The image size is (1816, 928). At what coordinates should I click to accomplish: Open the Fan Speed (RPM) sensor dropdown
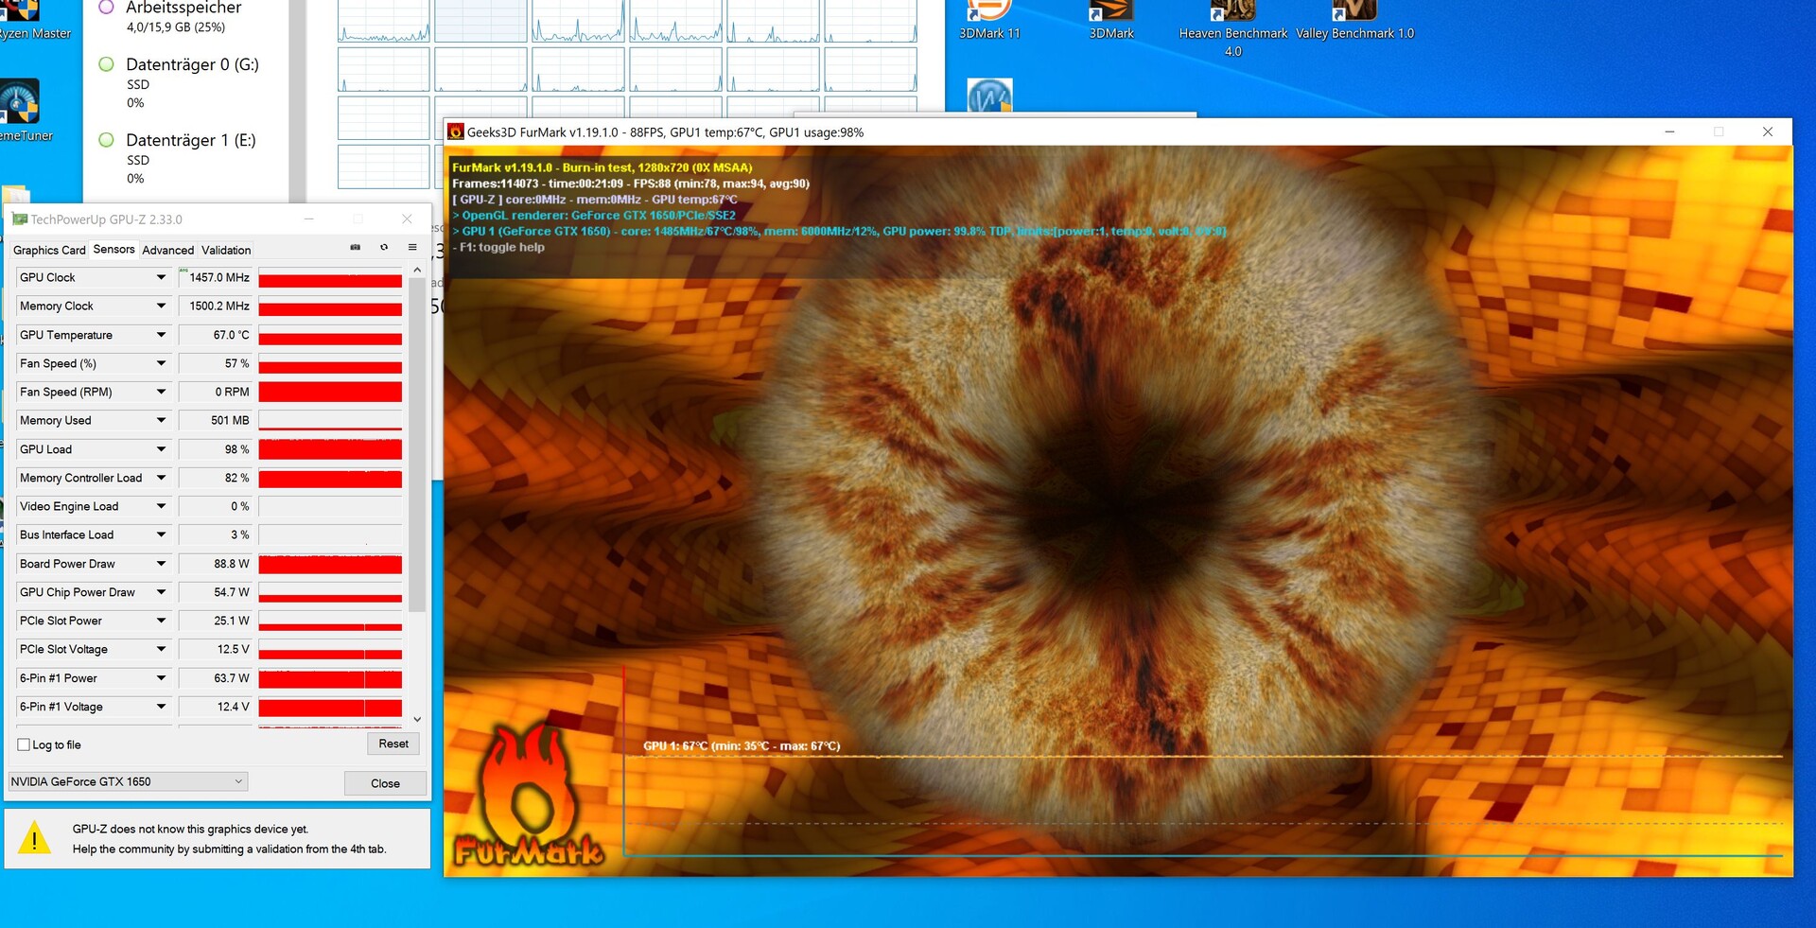[x=161, y=392]
